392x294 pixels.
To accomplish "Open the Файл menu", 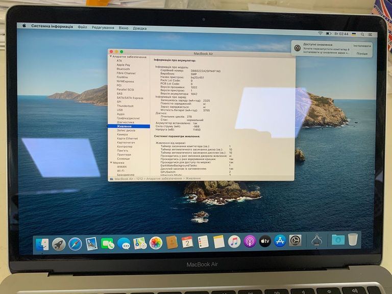I will click(82, 27).
